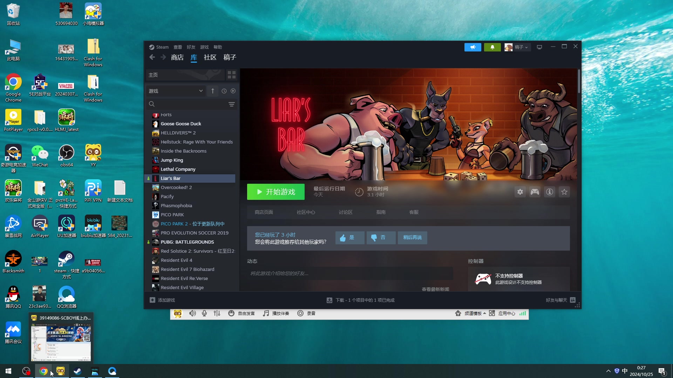Open the Recycle Bin desktop icon
The height and width of the screenshot is (378, 673).
13,14
